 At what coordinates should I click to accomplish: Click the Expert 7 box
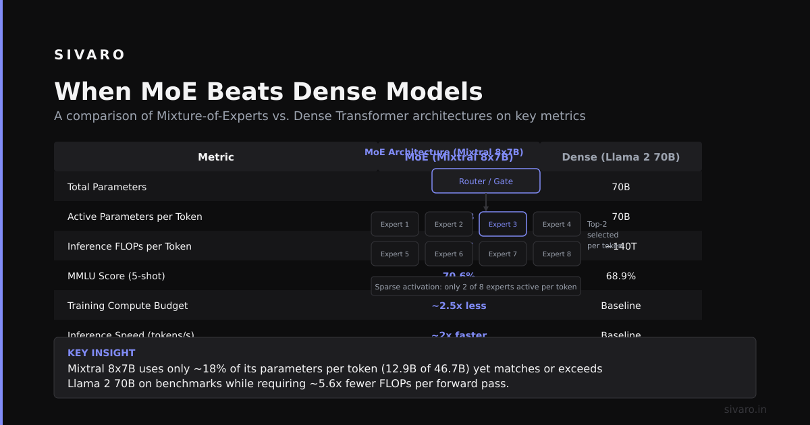pos(503,254)
